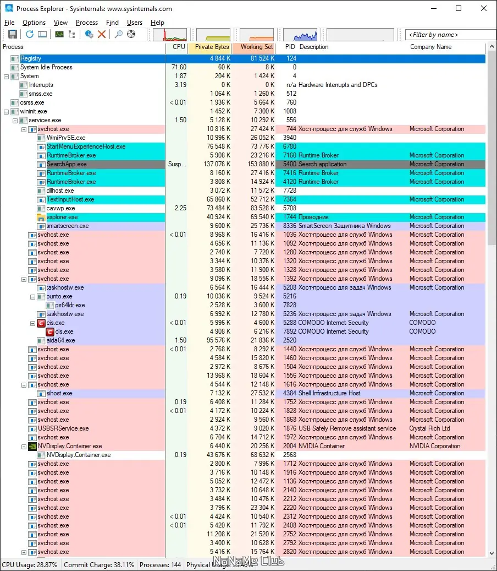Click the icon next to Registry process
Viewport: 497px width, 571px height.
[x=14, y=58]
